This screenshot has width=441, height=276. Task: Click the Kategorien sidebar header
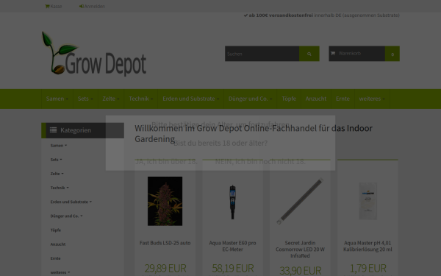tap(82, 130)
